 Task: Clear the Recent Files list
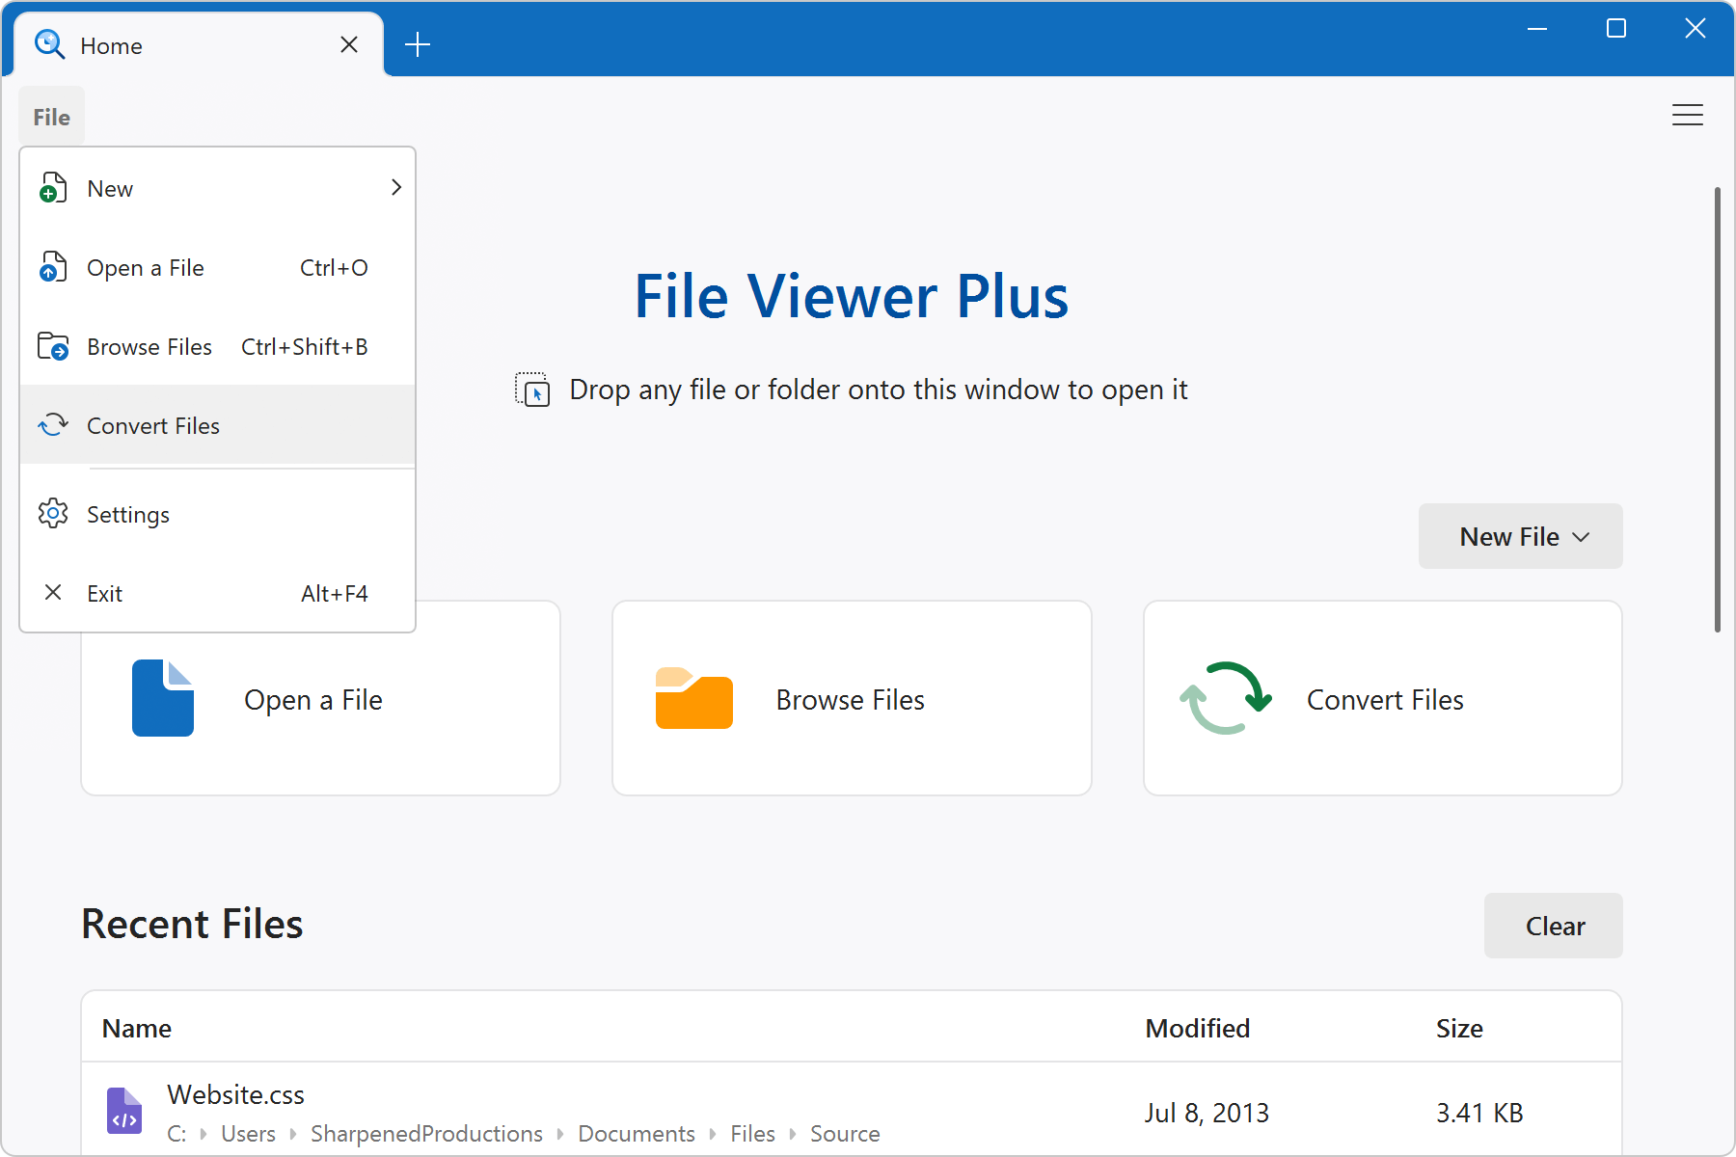[x=1553, y=926]
